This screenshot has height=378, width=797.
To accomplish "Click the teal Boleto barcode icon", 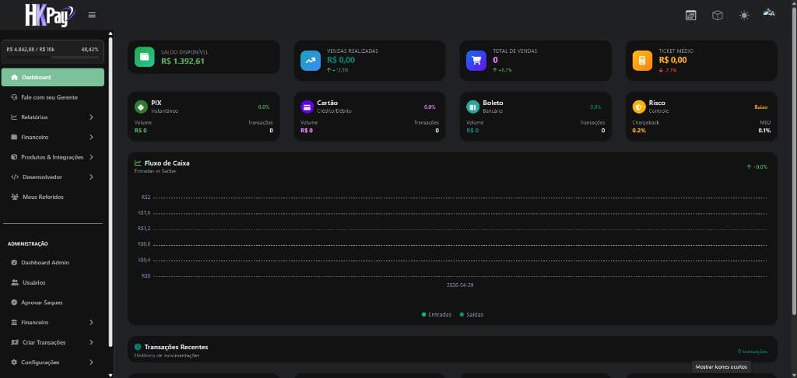I will (472, 107).
